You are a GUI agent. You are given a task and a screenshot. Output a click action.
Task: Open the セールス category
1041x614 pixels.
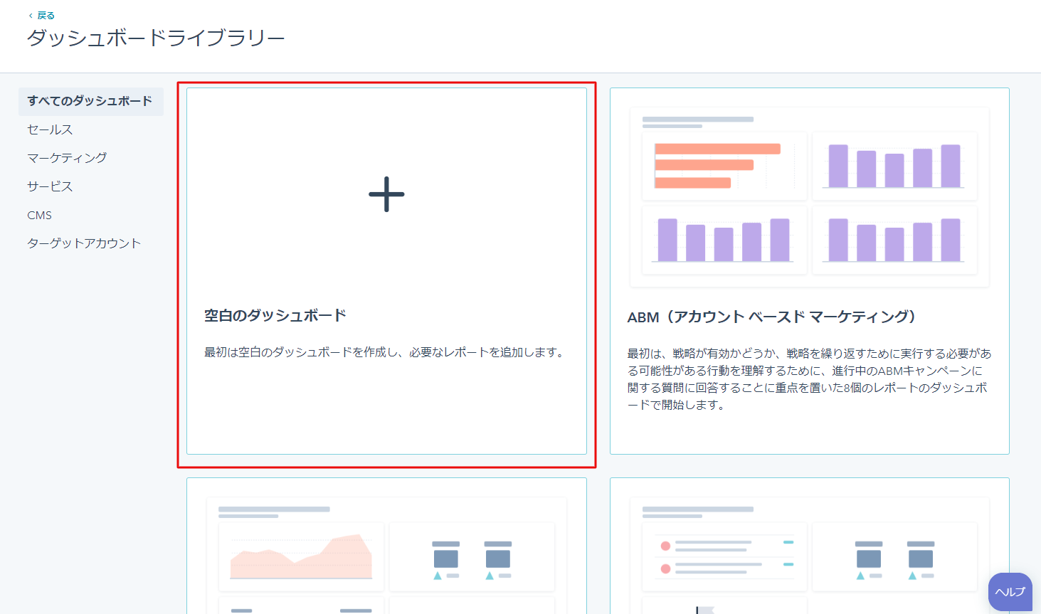(x=50, y=129)
